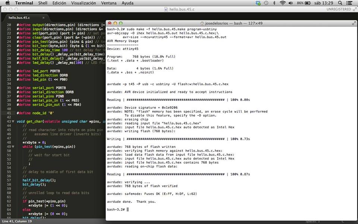Click line number 41 in the gutter
The width and height of the screenshot is (358, 224).
tap(9, 113)
